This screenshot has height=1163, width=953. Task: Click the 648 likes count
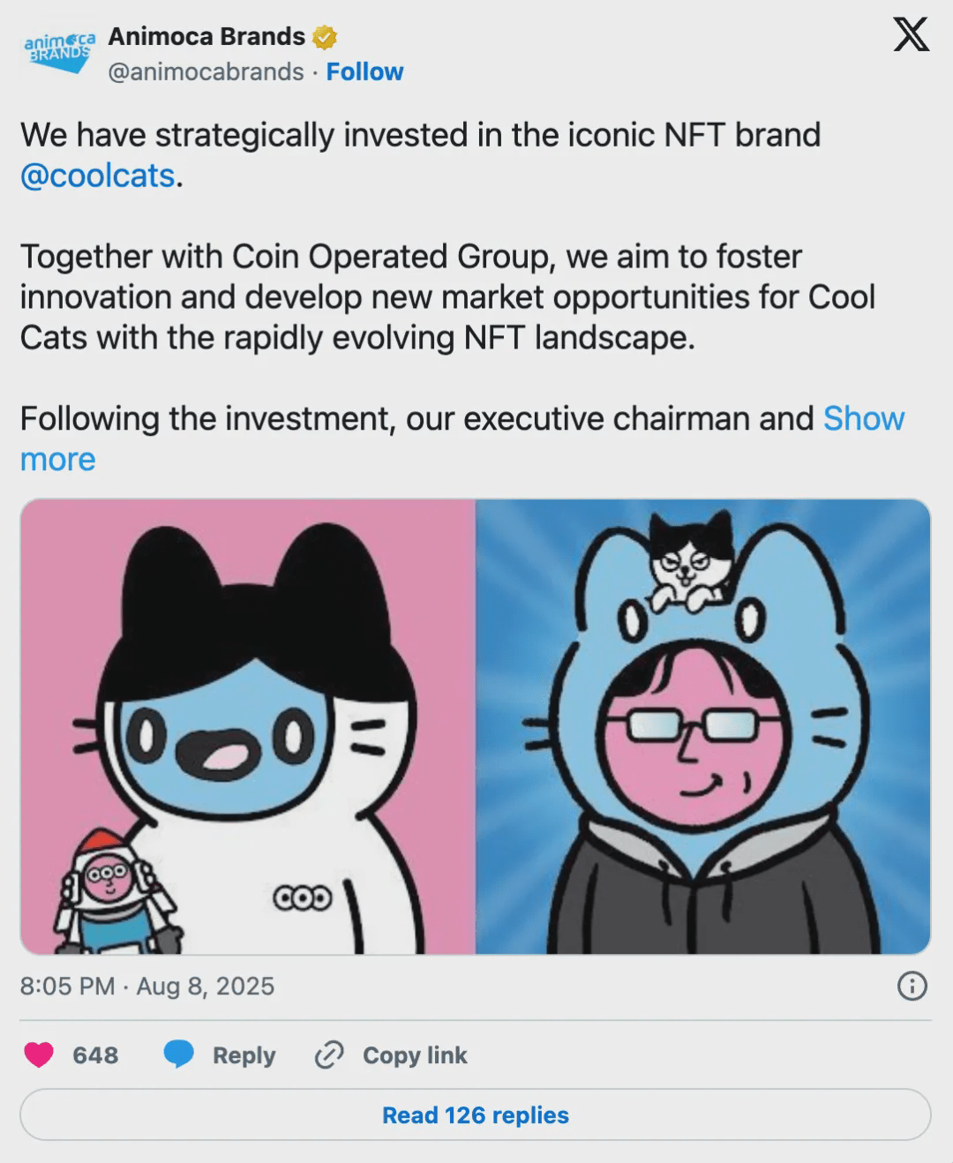click(x=95, y=1054)
